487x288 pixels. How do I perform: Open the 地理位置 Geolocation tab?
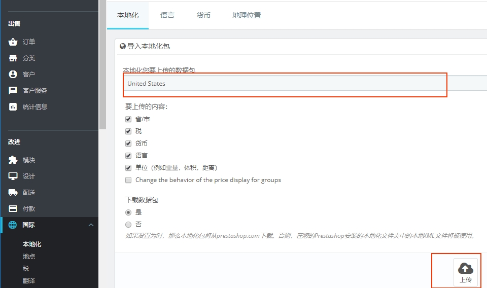(247, 16)
